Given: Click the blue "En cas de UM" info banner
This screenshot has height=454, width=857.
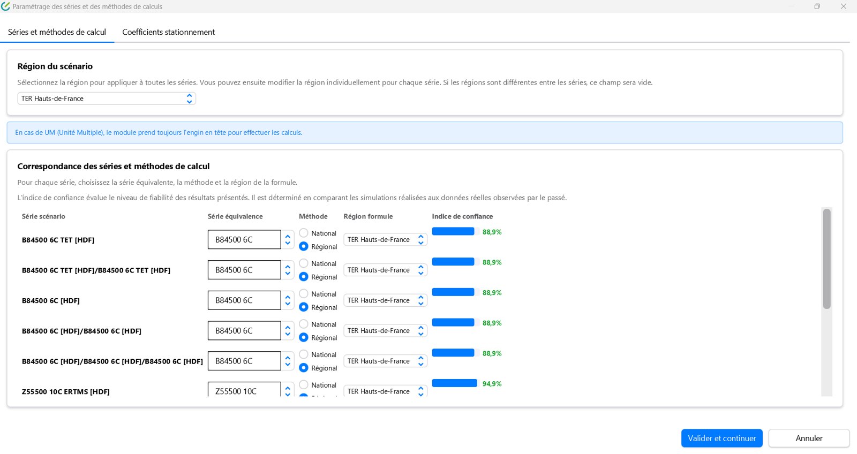Looking at the screenshot, I should 425,133.
